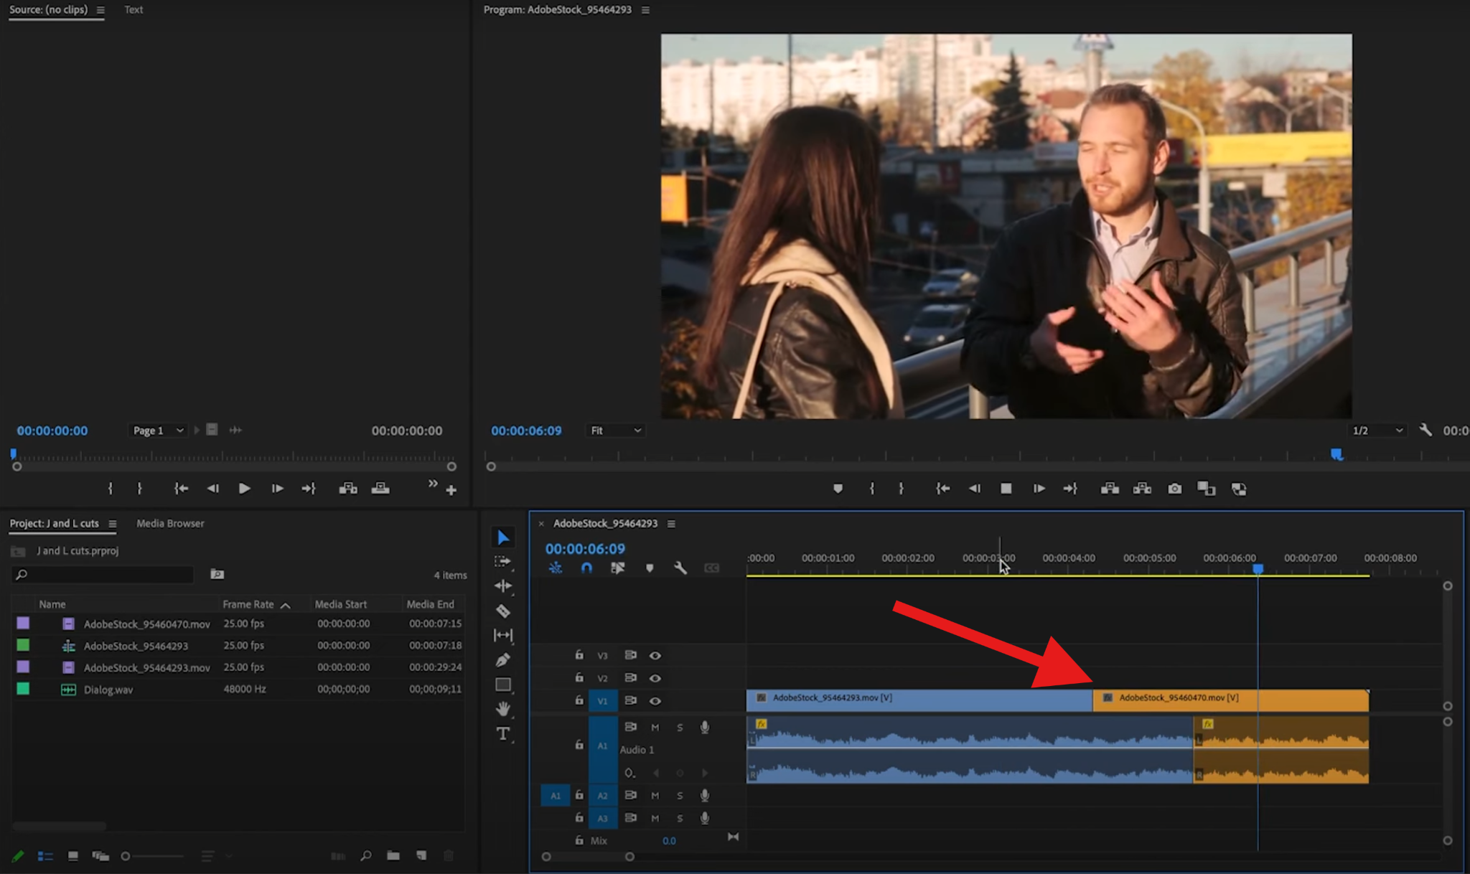Switch to the Media Browser tab
1470x874 pixels.
pyautogui.click(x=170, y=523)
